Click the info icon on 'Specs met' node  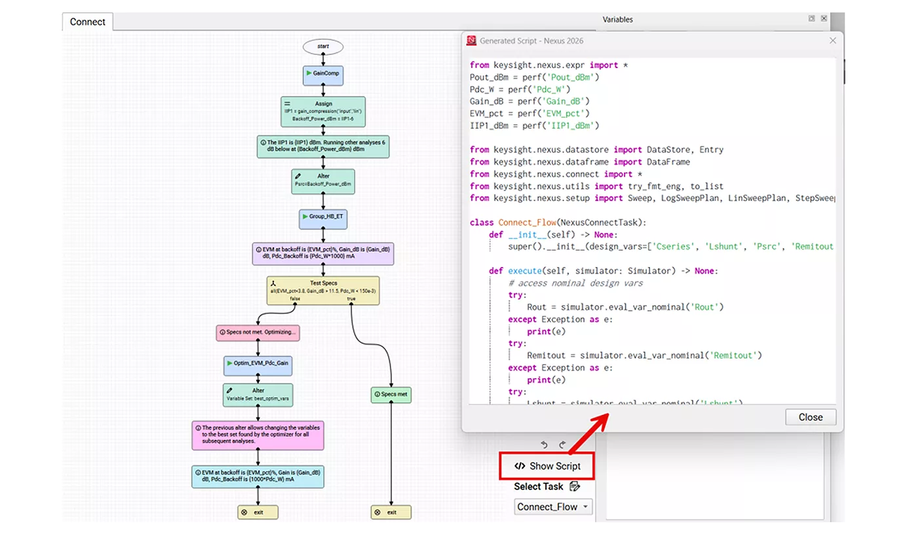[x=377, y=395]
